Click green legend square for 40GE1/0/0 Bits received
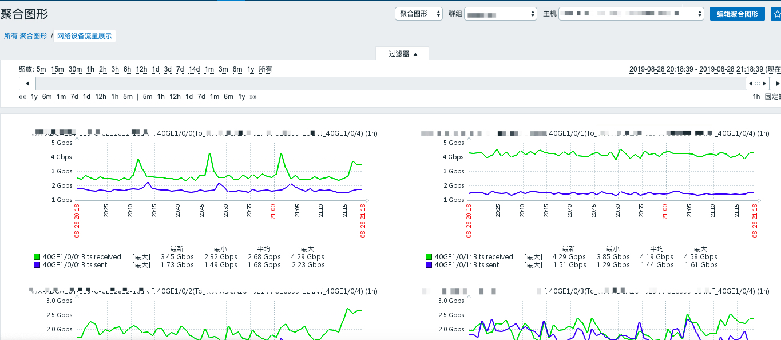Viewport: 781px width, 340px height. pos(37,257)
